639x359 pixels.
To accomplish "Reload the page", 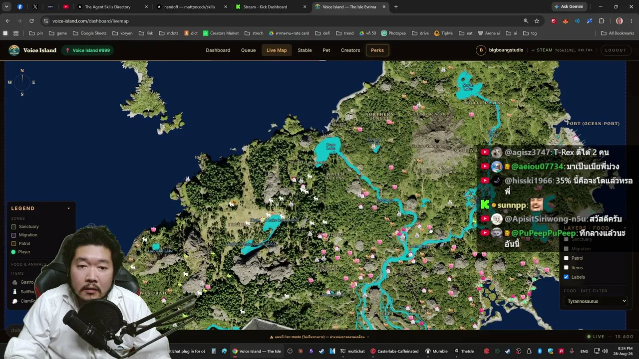I will pos(31,21).
